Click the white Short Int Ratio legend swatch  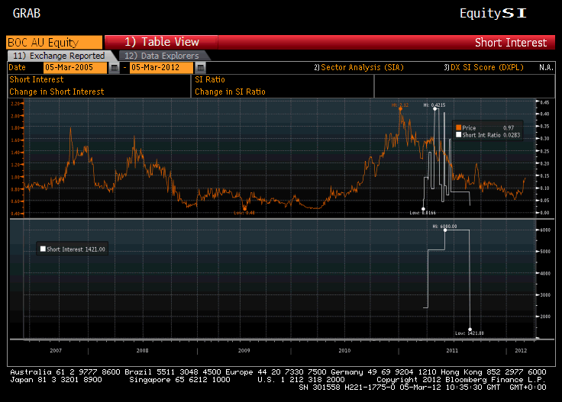(x=458, y=134)
